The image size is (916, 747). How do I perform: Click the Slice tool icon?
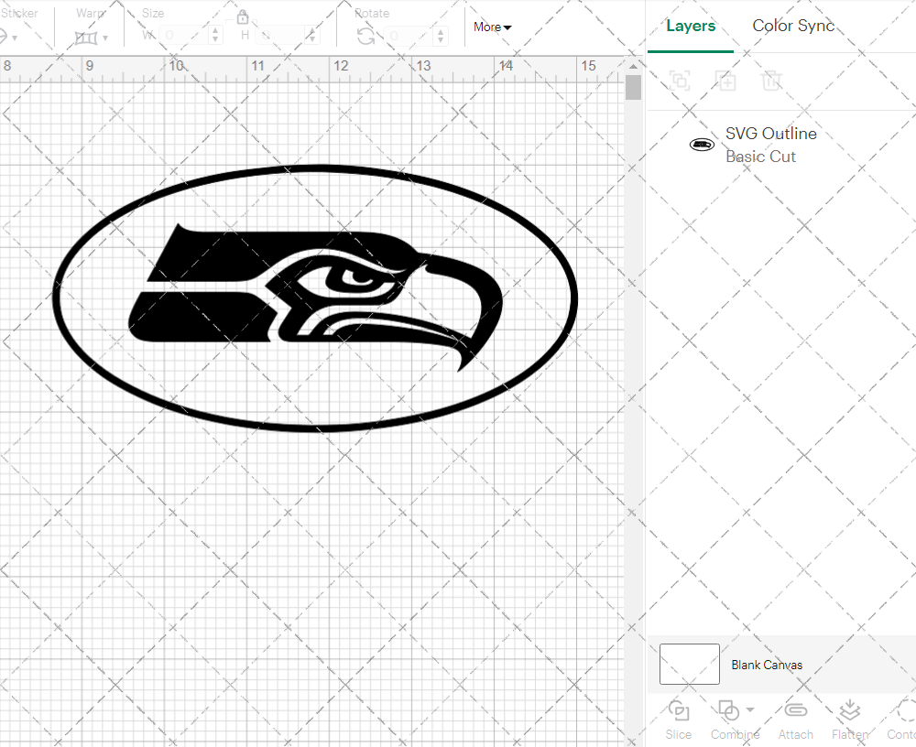(x=679, y=711)
